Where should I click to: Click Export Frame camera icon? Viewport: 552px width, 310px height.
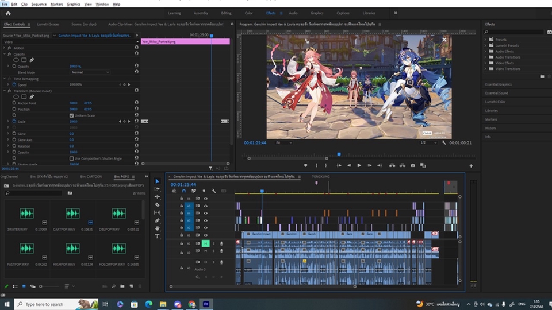pos(413,165)
